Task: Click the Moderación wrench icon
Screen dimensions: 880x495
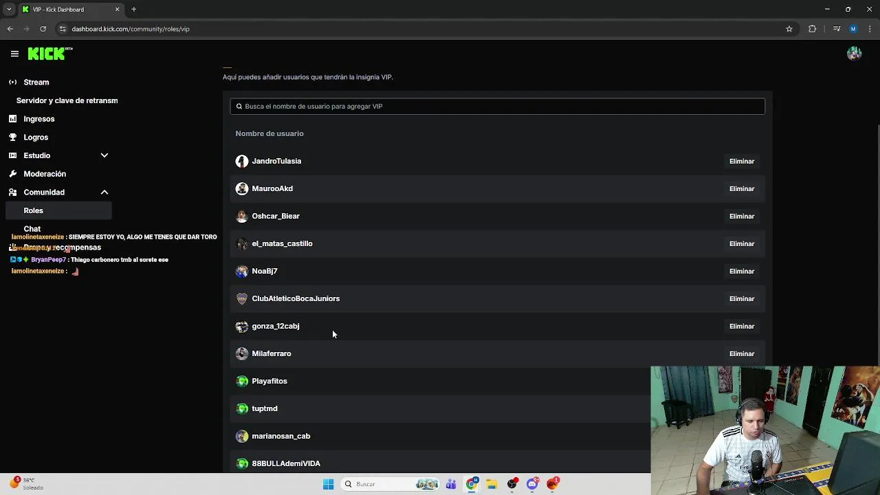Action: (12, 174)
